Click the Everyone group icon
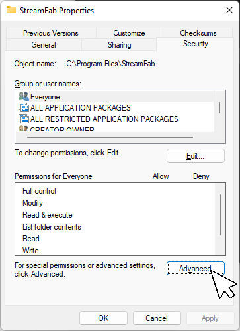Viewport: 240px width, 331px height. [x=24, y=96]
